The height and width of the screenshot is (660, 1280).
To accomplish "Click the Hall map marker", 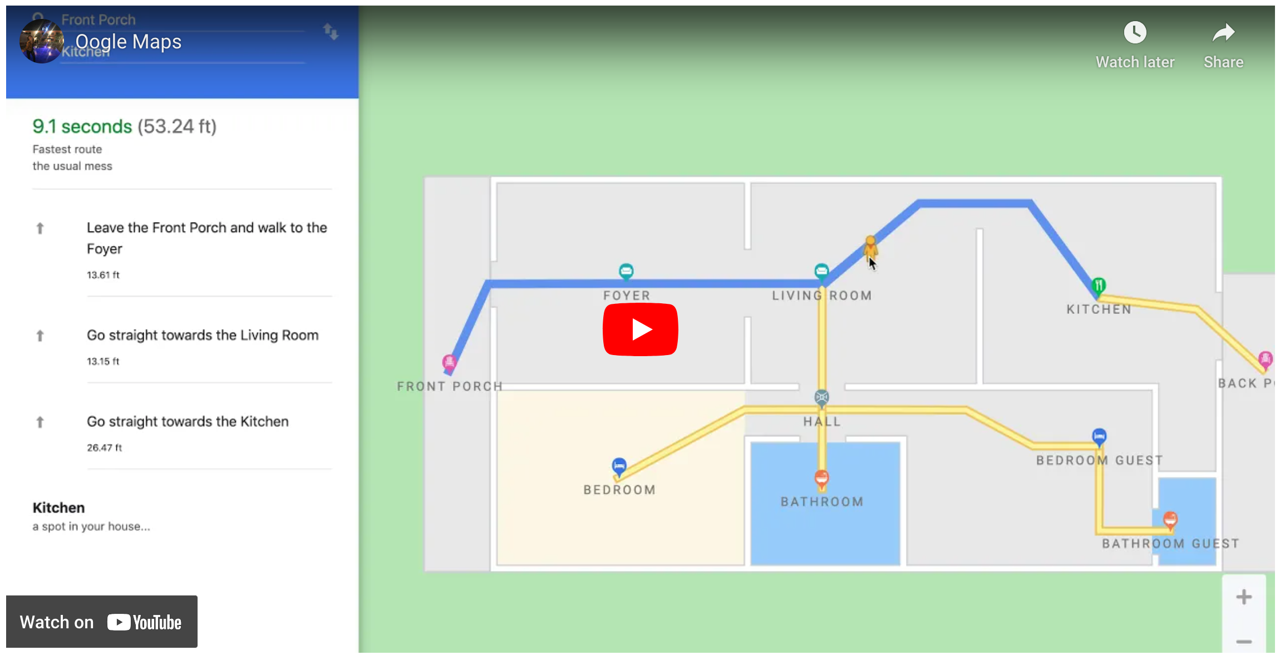I will pyautogui.click(x=821, y=397).
